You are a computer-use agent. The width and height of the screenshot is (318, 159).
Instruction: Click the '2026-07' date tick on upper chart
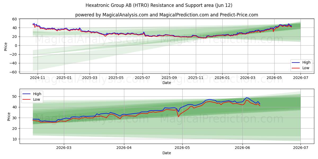(301, 78)
